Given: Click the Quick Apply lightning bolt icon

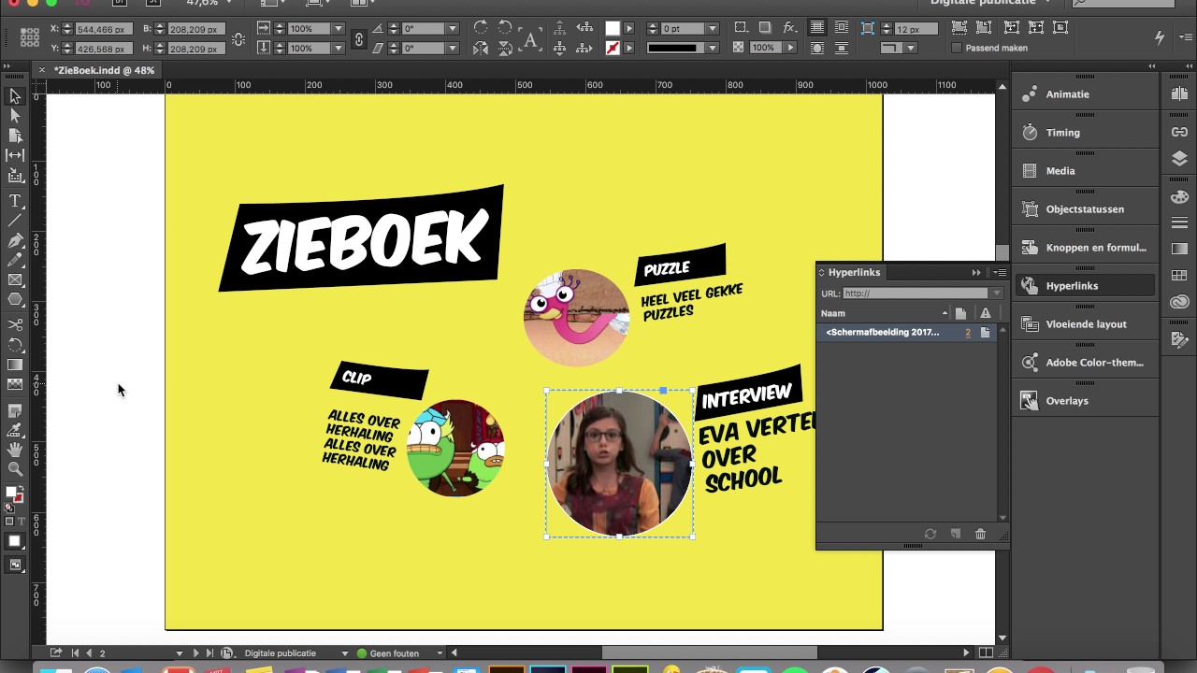Looking at the screenshot, I should coord(1160,38).
